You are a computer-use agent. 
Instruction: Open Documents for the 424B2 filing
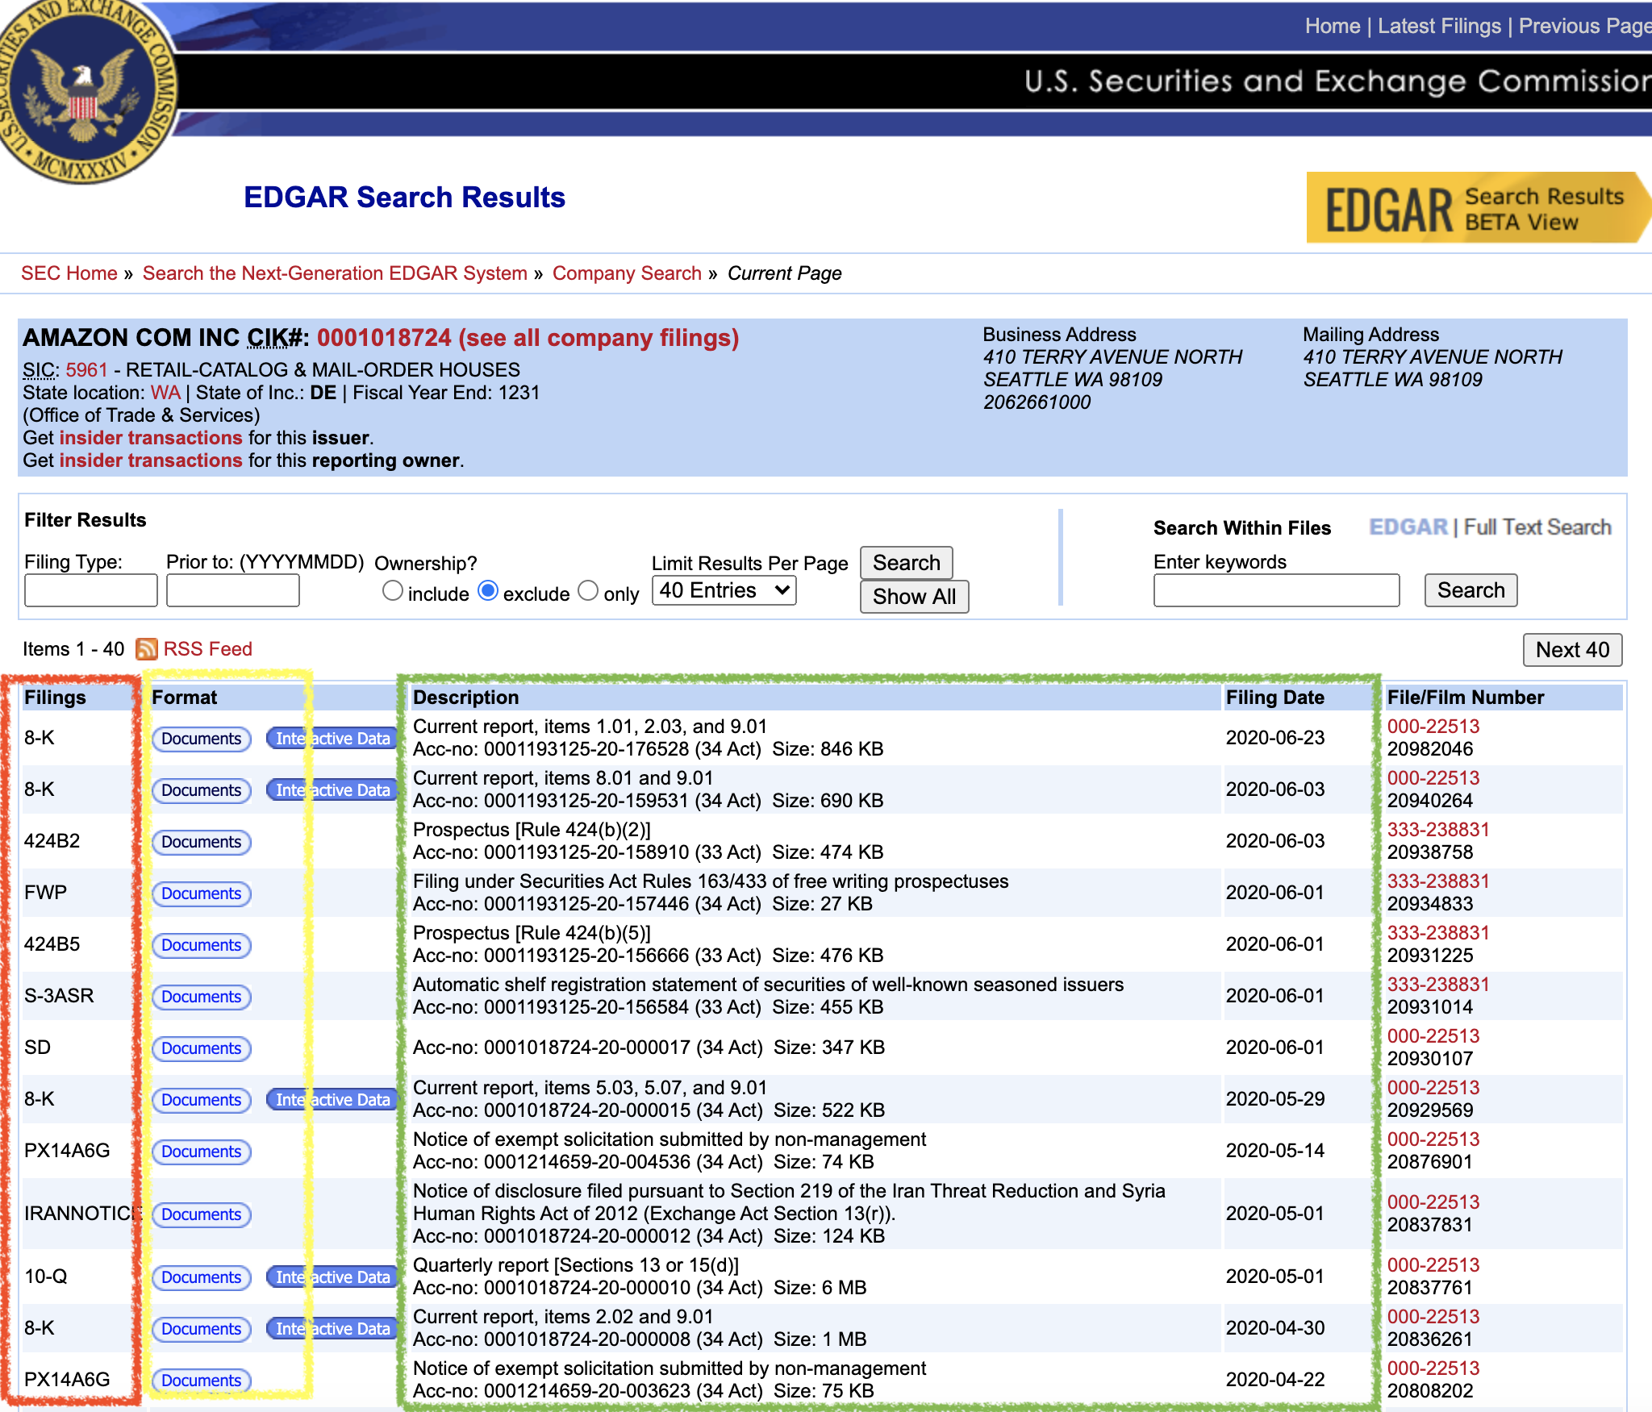(202, 842)
